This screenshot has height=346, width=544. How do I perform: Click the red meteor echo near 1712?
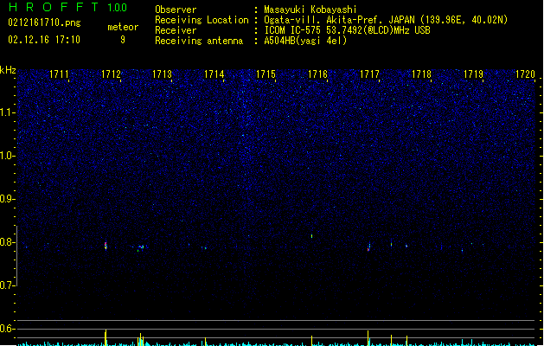(106, 246)
